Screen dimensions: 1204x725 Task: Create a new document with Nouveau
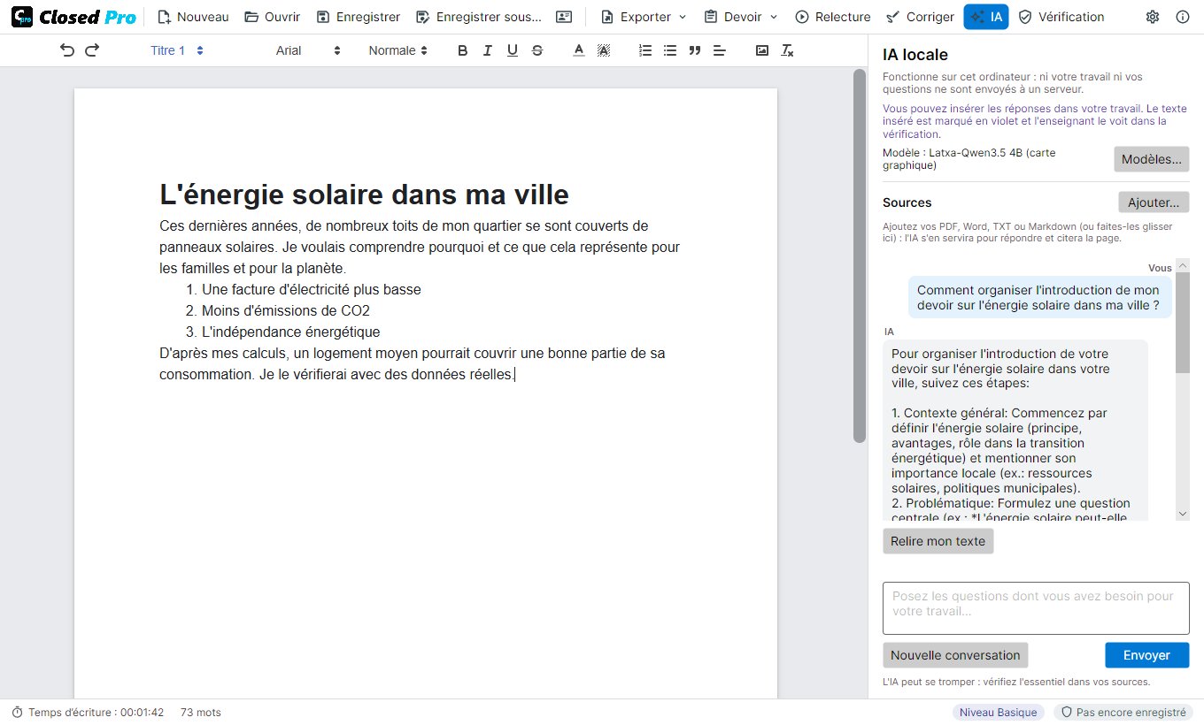click(192, 17)
